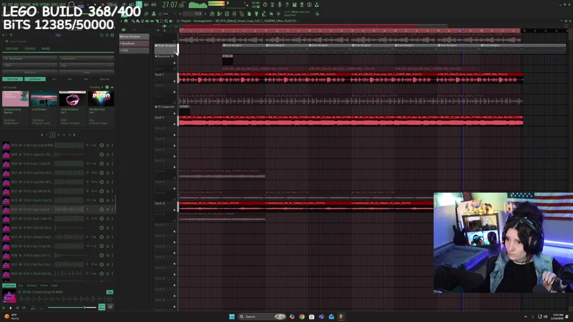Open more options for SP Kit 1 Snare Emaj row

click(x=112, y=209)
